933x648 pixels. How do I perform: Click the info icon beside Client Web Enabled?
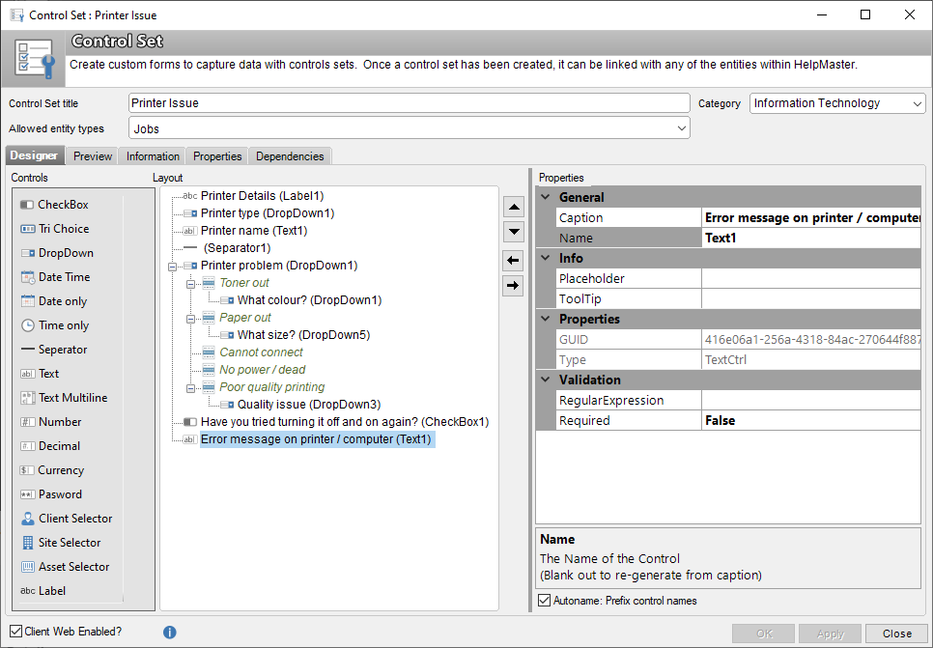pos(170,632)
